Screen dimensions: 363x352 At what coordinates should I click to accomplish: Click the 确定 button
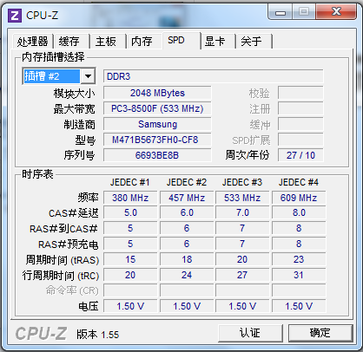pyautogui.click(x=320, y=333)
